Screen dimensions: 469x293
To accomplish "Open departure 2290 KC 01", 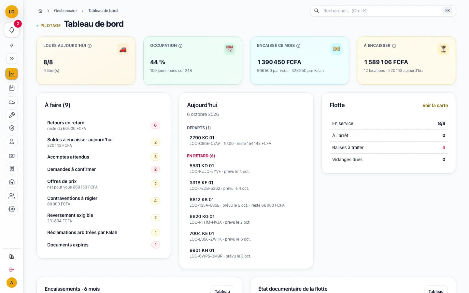I will tap(246, 140).
